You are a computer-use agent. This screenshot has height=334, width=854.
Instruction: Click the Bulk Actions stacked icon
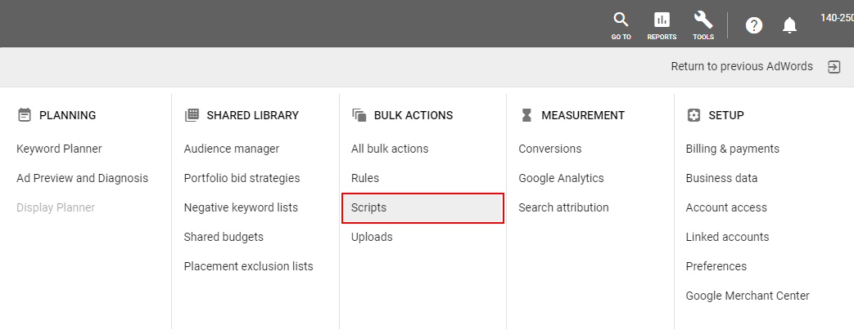click(x=359, y=115)
